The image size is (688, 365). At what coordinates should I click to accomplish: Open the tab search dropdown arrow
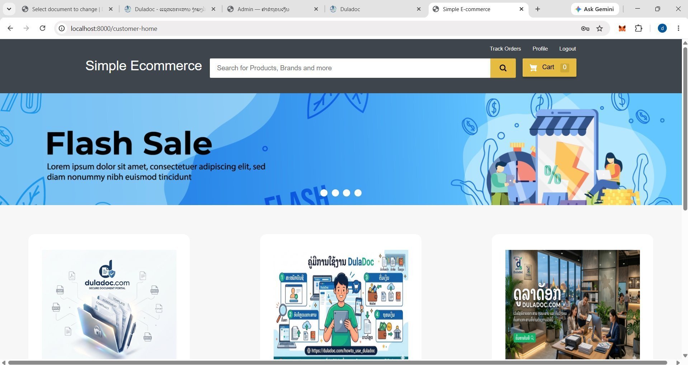[x=9, y=9]
